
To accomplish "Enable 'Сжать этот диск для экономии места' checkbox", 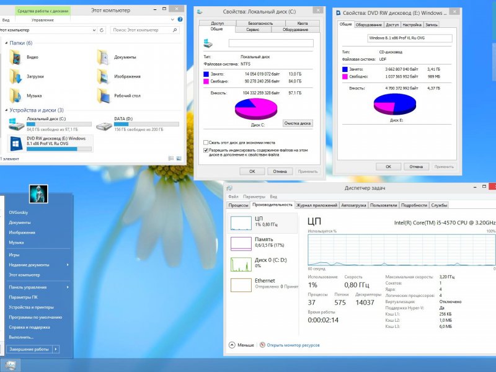I will 206,143.
